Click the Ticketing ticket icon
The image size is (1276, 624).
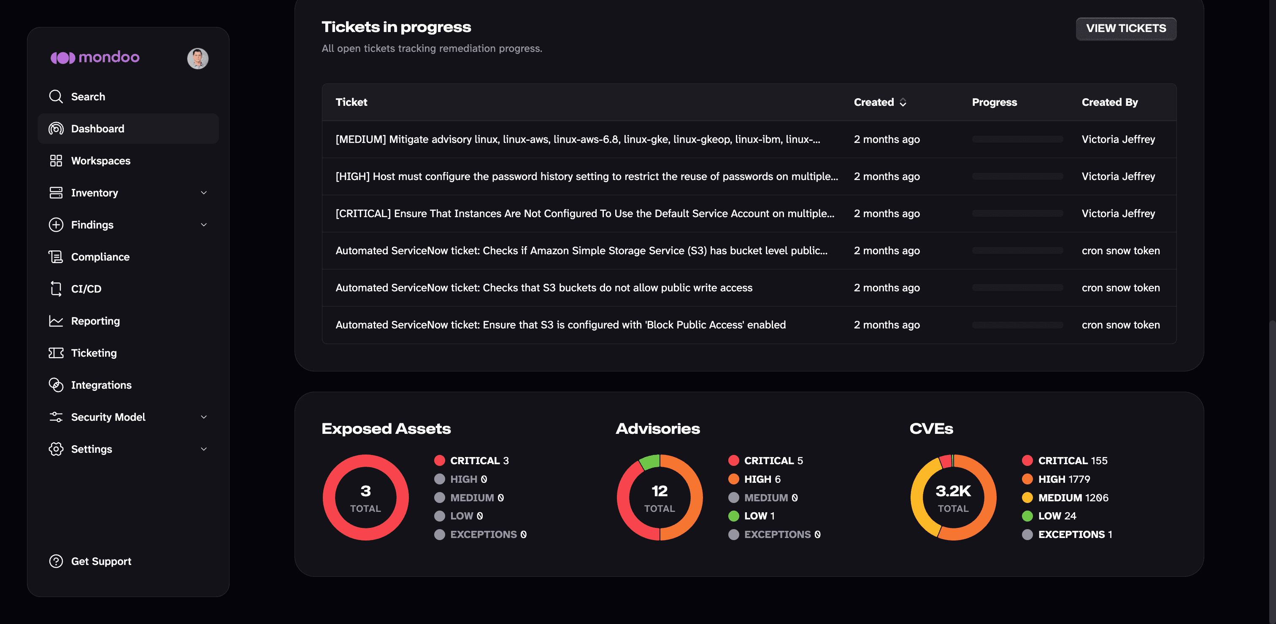coord(56,353)
